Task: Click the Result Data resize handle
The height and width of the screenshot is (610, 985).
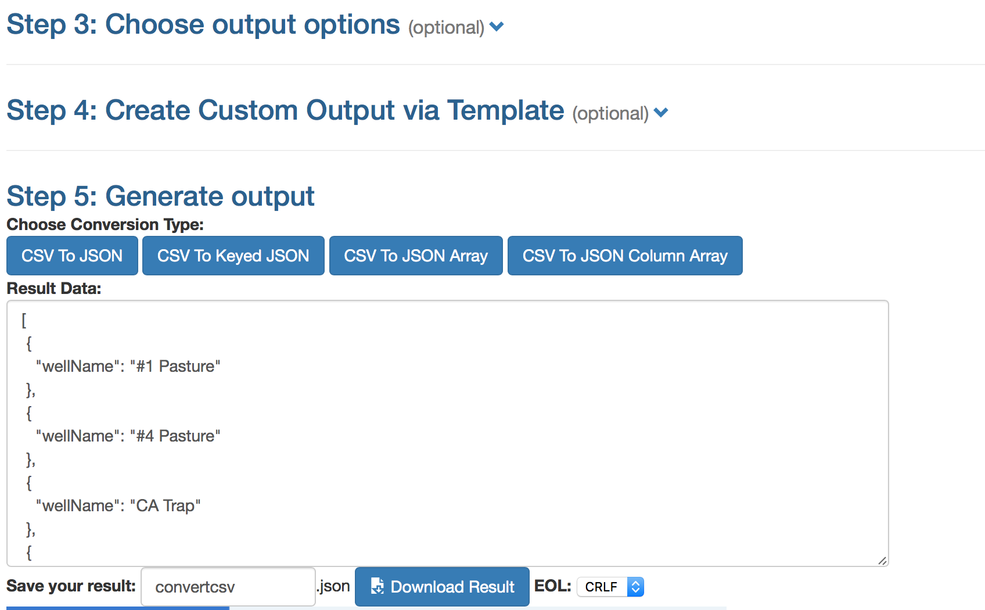Action: pos(882,560)
